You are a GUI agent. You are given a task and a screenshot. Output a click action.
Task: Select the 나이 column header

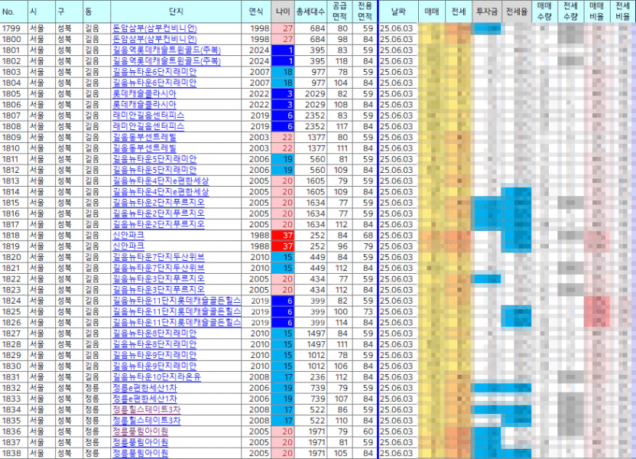(x=283, y=11)
